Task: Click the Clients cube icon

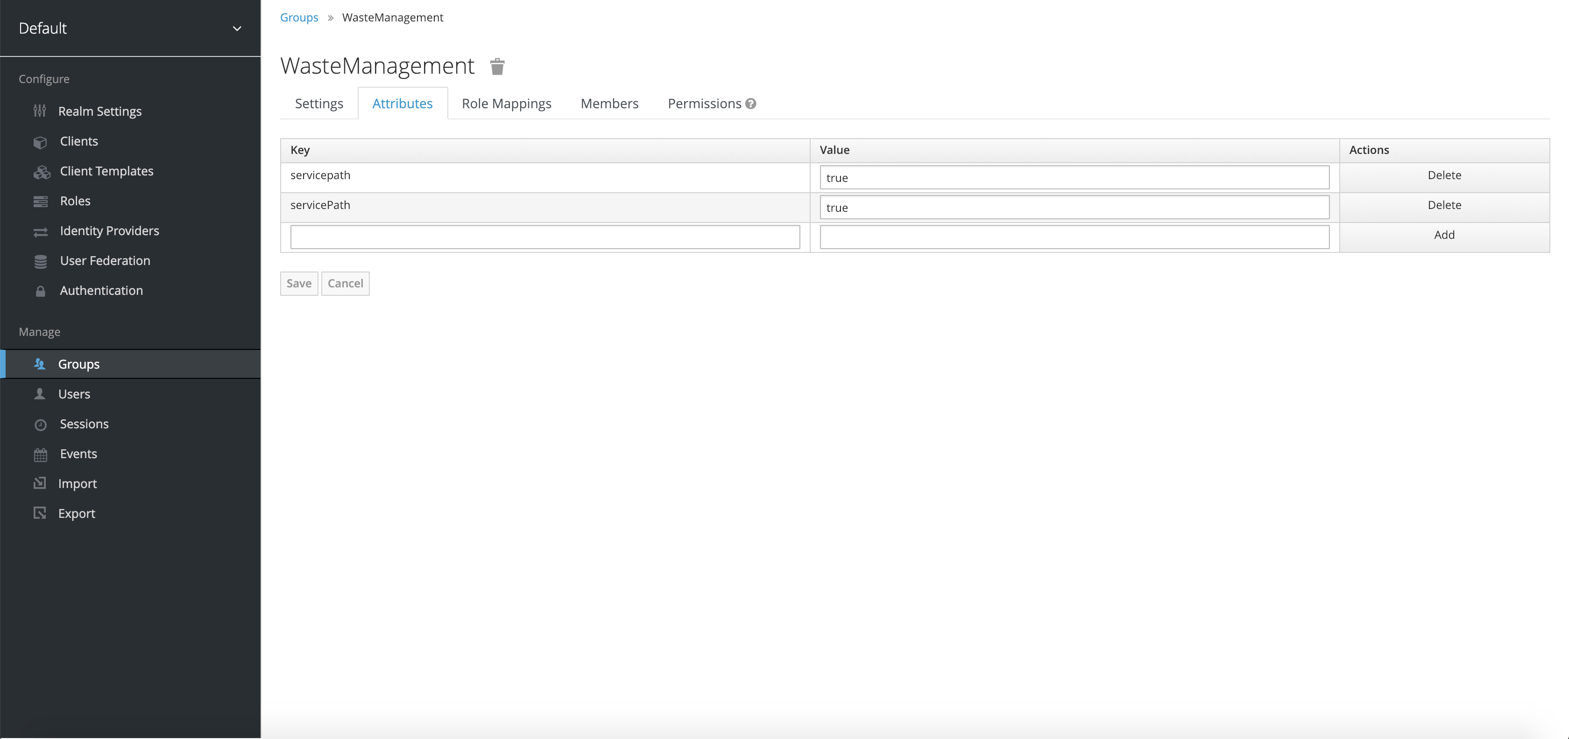Action: [x=40, y=142]
